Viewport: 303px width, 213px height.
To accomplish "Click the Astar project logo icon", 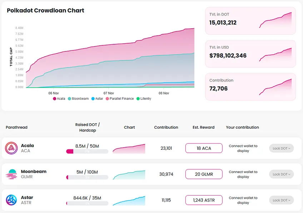I will pos(11,200).
